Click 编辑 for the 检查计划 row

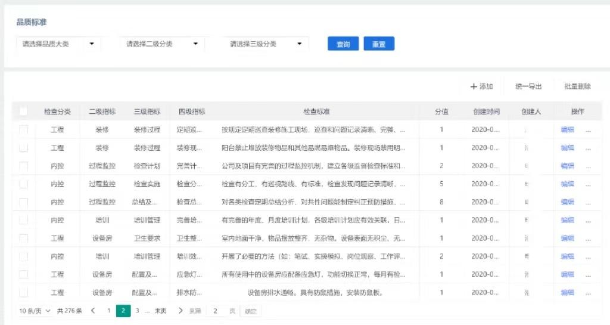coord(568,166)
